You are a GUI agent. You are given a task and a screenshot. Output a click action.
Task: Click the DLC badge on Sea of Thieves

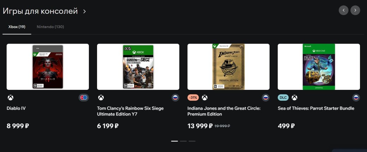click(283, 98)
